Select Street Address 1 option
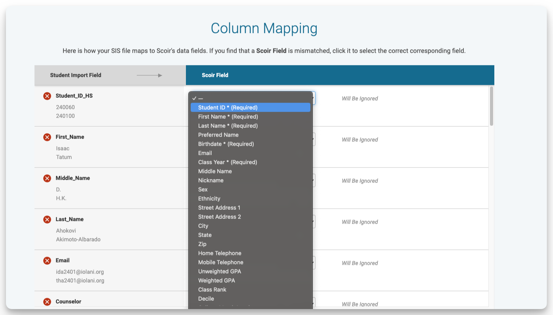The width and height of the screenshot is (553, 315). [251, 207]
